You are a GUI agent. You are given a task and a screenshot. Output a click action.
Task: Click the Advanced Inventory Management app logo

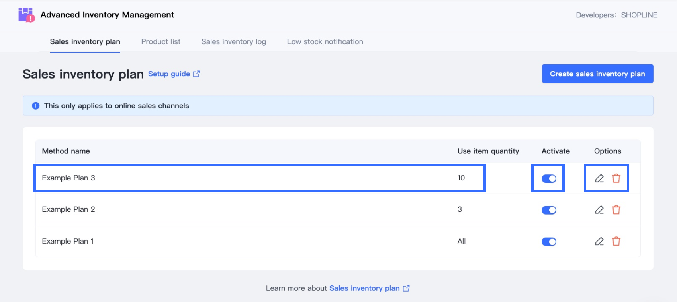pos(26,15)
